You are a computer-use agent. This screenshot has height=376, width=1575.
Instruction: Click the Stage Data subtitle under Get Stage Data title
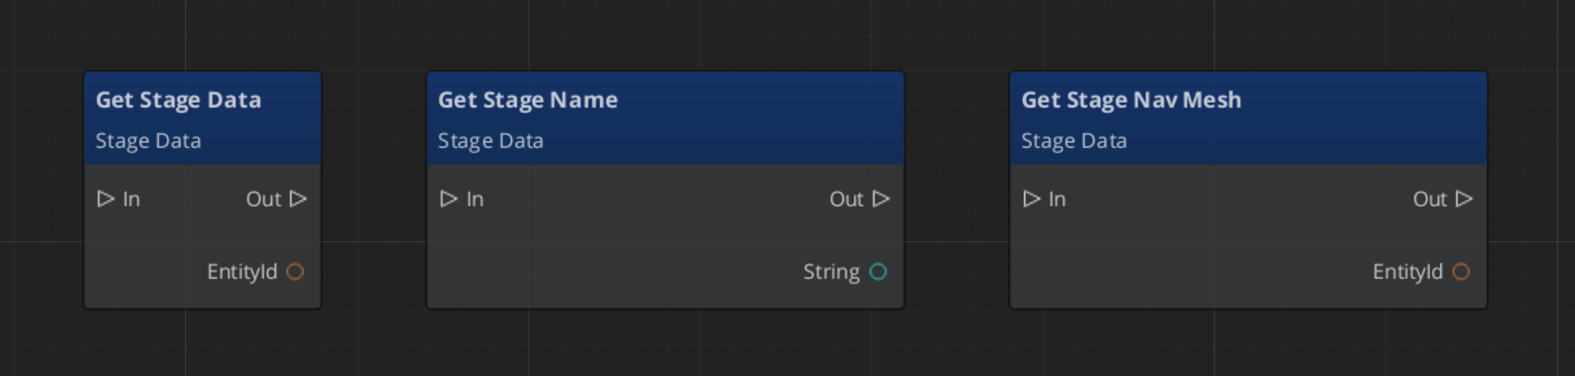click(148, 141)
